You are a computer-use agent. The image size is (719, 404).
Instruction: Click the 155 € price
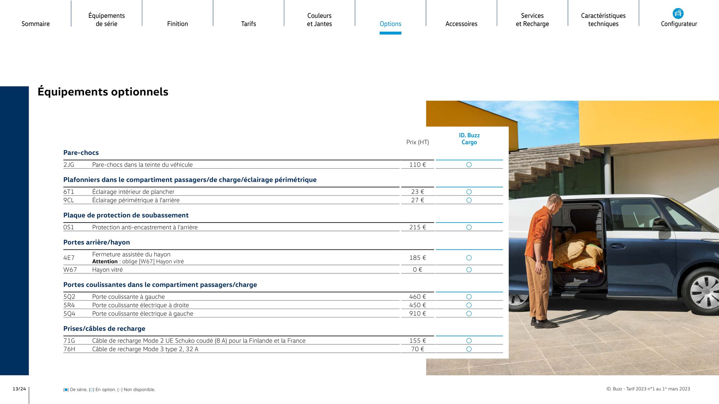418,341
